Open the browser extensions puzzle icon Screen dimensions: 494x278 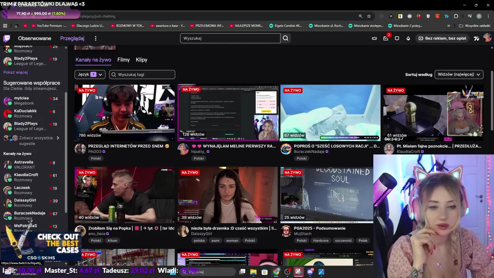point(456,16)
